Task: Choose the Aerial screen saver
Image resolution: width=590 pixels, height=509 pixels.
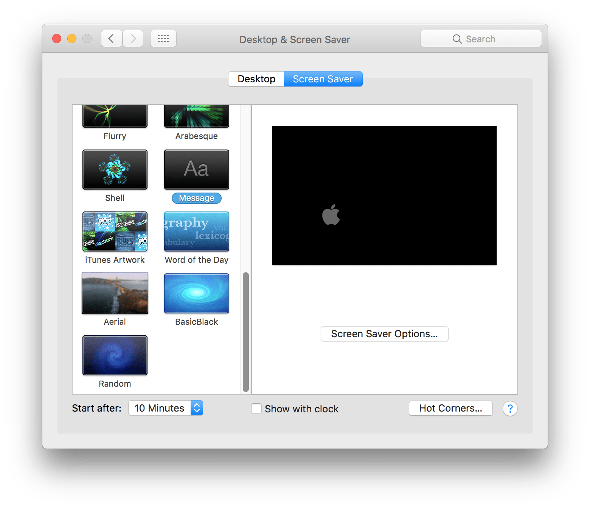Action: (x=115, y=293)
